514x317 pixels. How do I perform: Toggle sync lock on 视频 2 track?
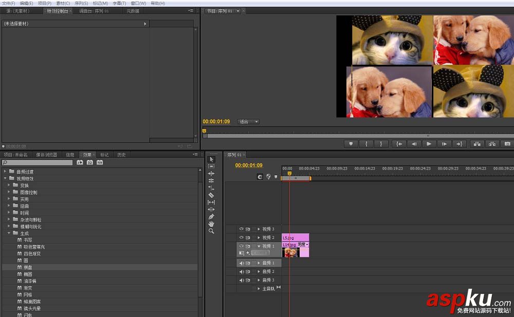248,238
